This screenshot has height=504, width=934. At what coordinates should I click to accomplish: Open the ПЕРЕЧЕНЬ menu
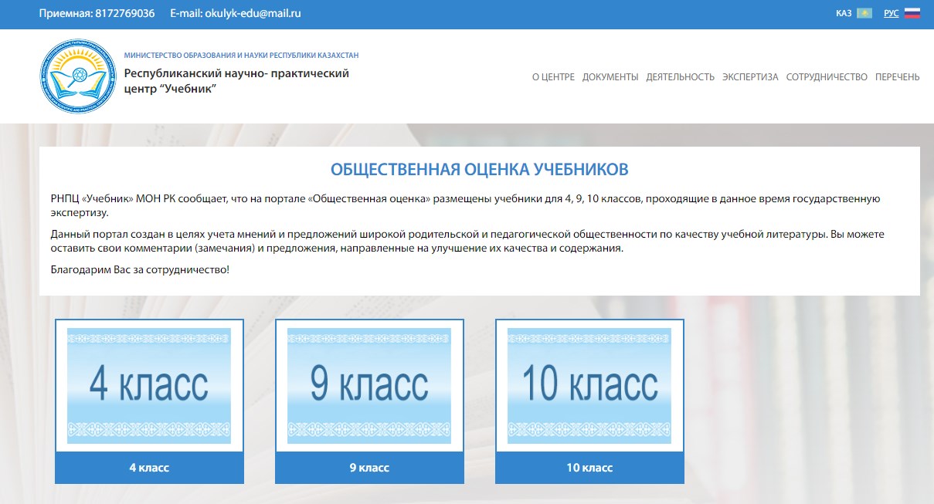pos(897,77)
